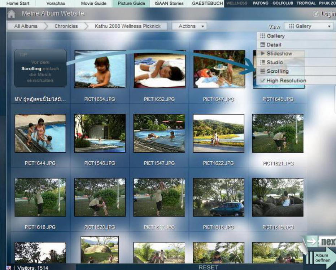This screenshot has height=270, width=336.
Task: Click the Meine Album Website title
Action: click(x=53, y=14)
